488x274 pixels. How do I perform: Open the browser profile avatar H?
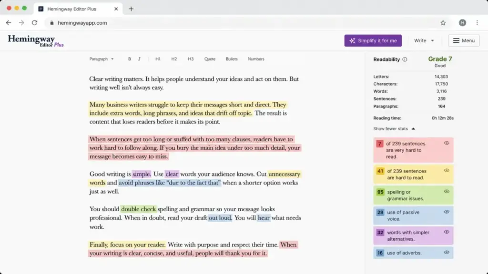(x=462, y=23)
